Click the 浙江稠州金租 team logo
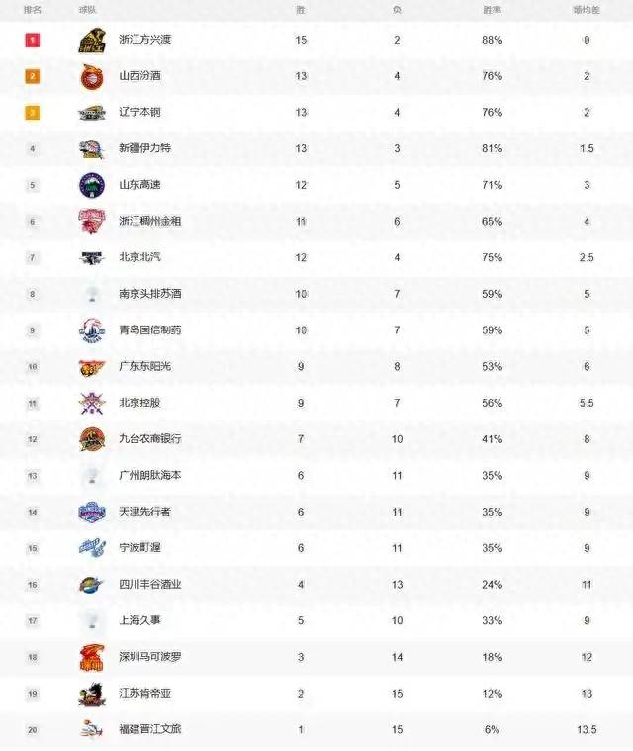 pyautogui.click(x=91, y=222)
